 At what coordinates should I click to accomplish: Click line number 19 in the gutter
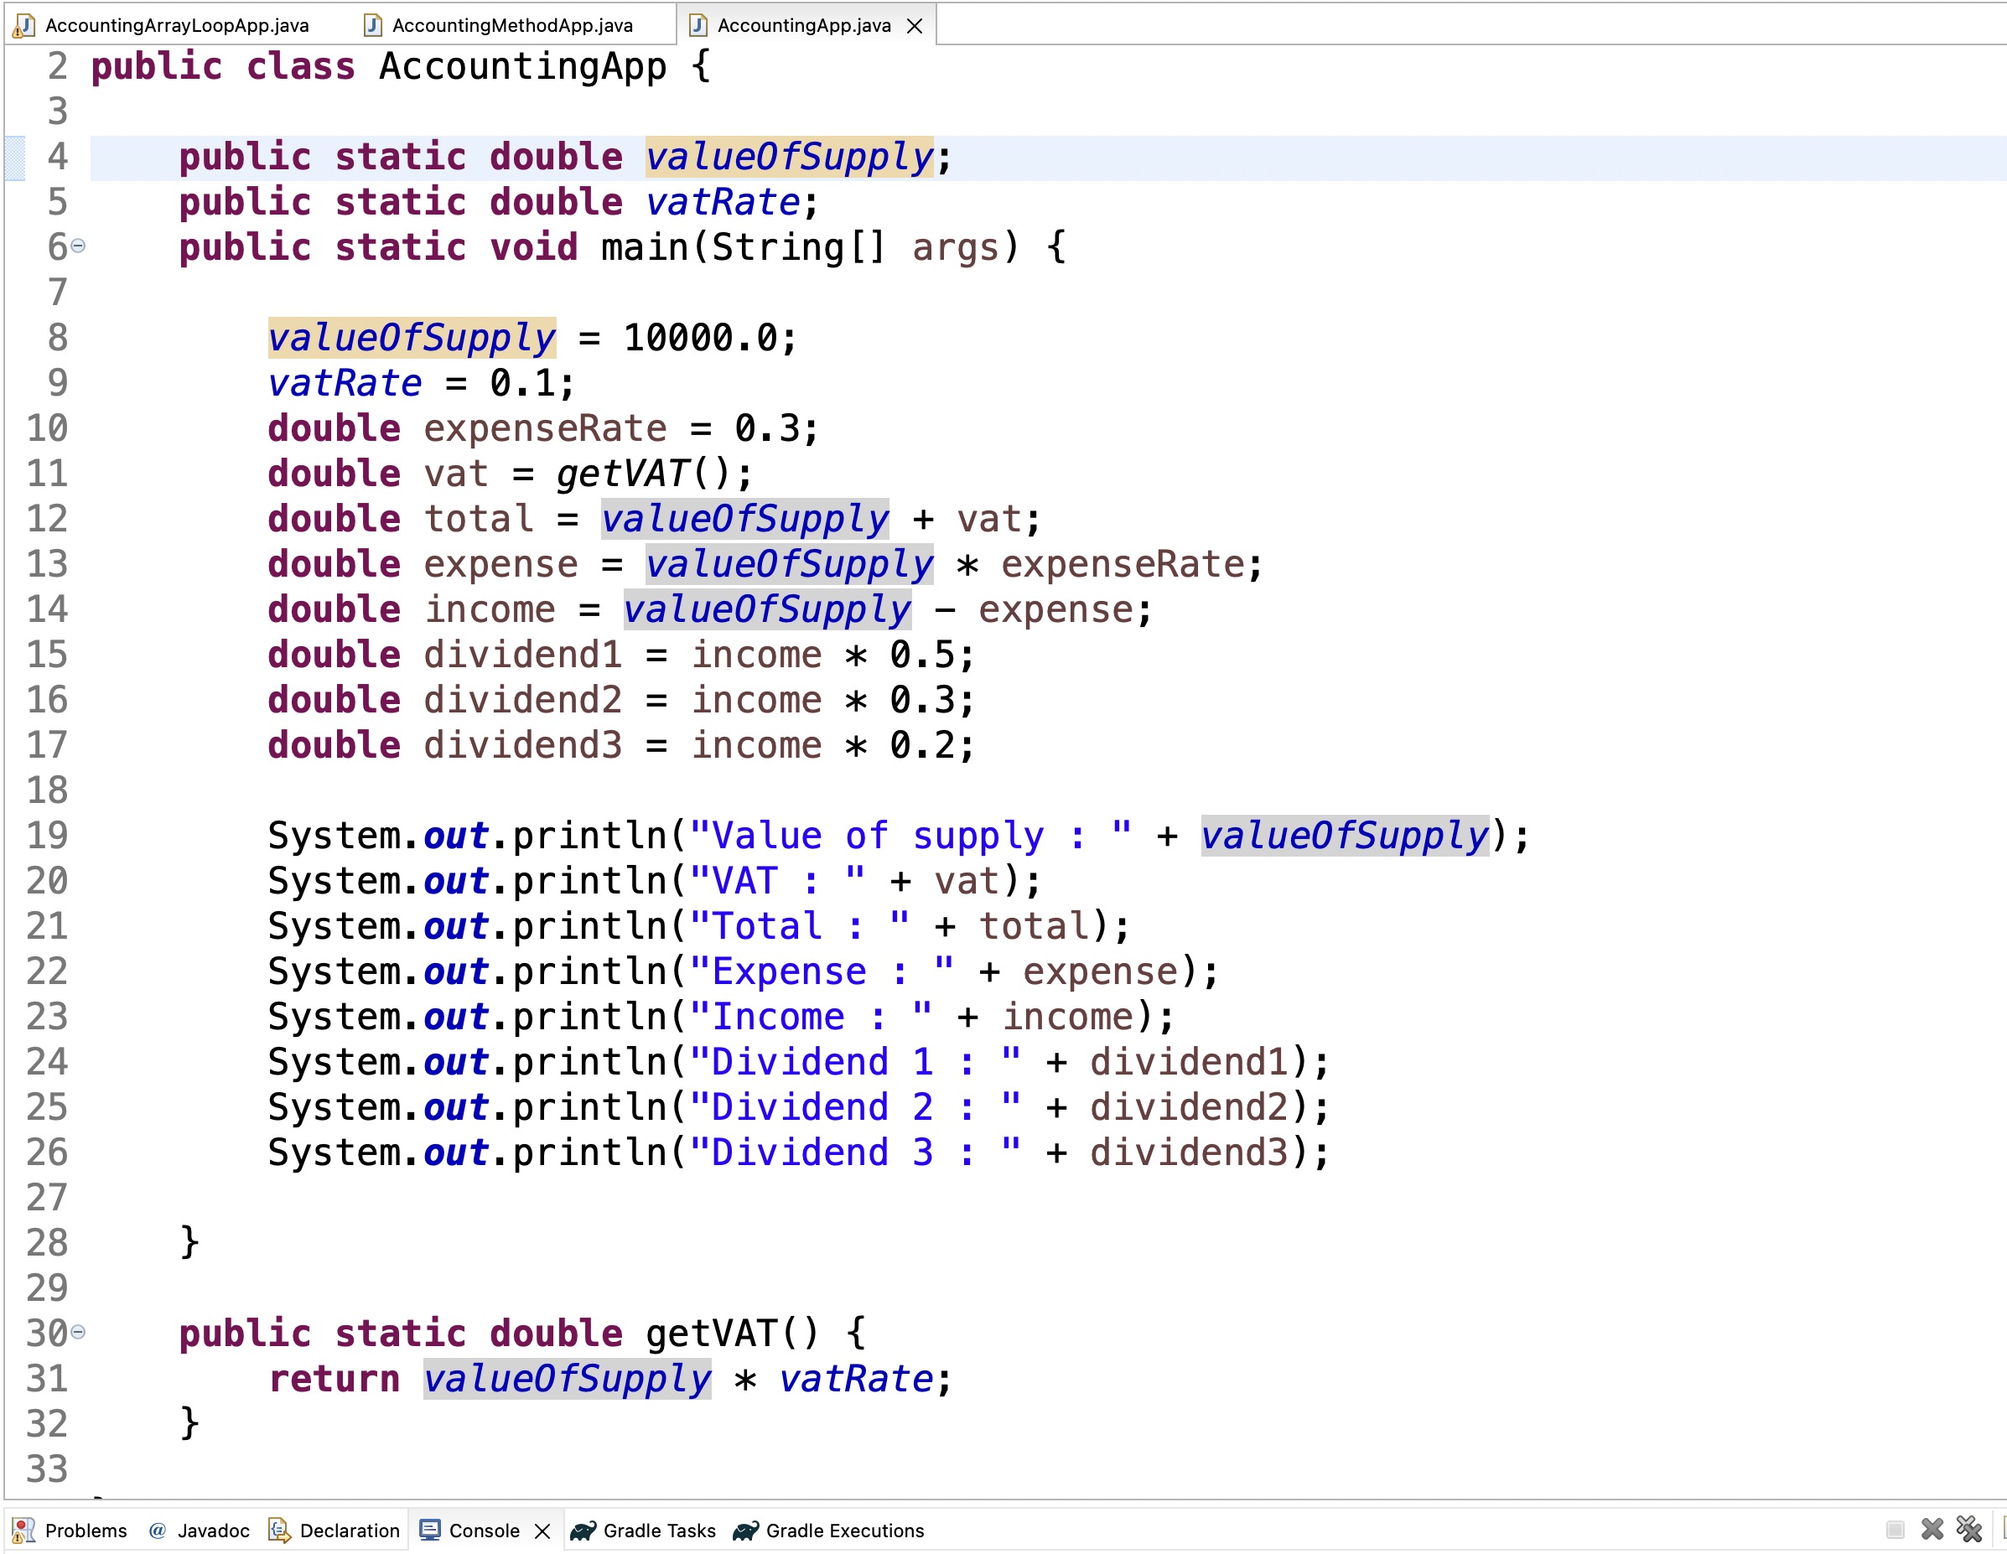click(47, 836)
